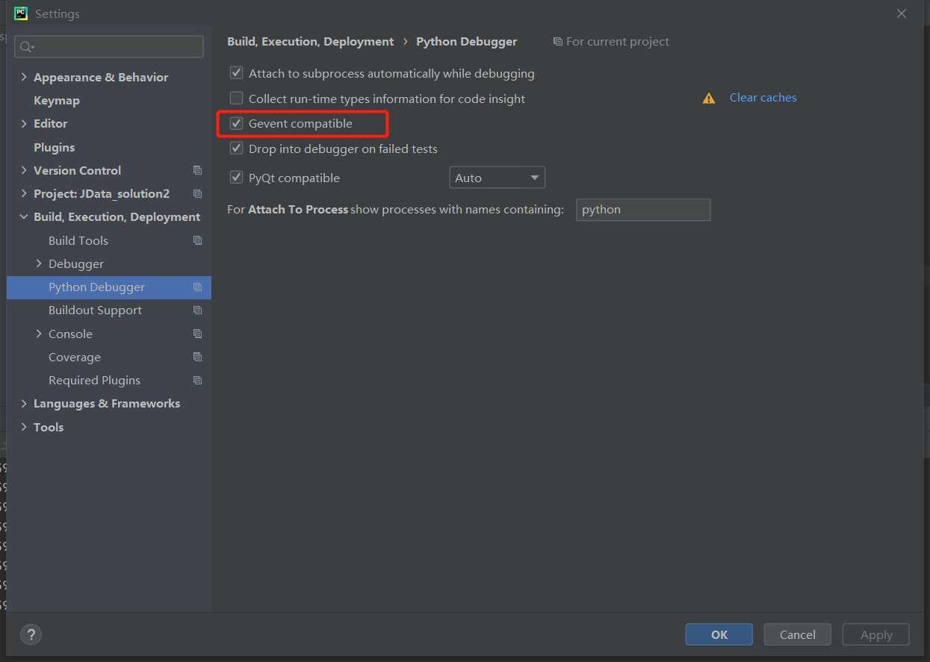Select Required Plugins settings page

tap(94, 381)
